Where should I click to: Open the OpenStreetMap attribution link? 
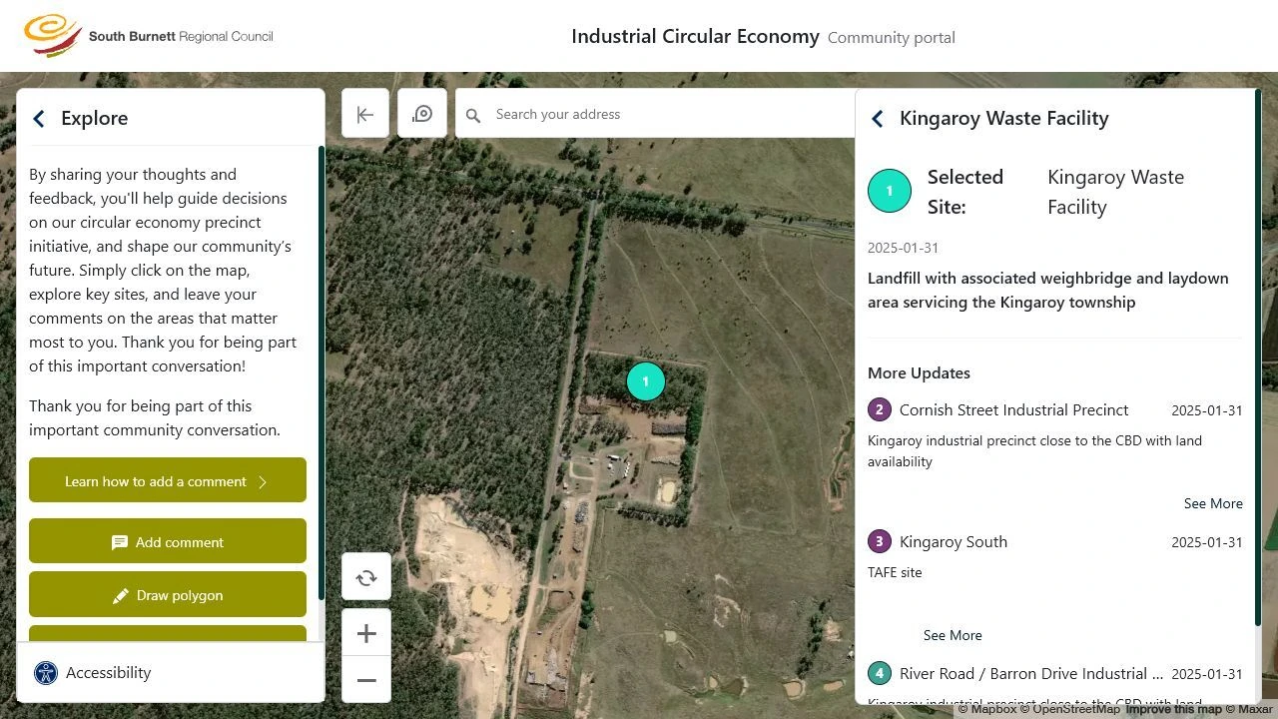1069,709
